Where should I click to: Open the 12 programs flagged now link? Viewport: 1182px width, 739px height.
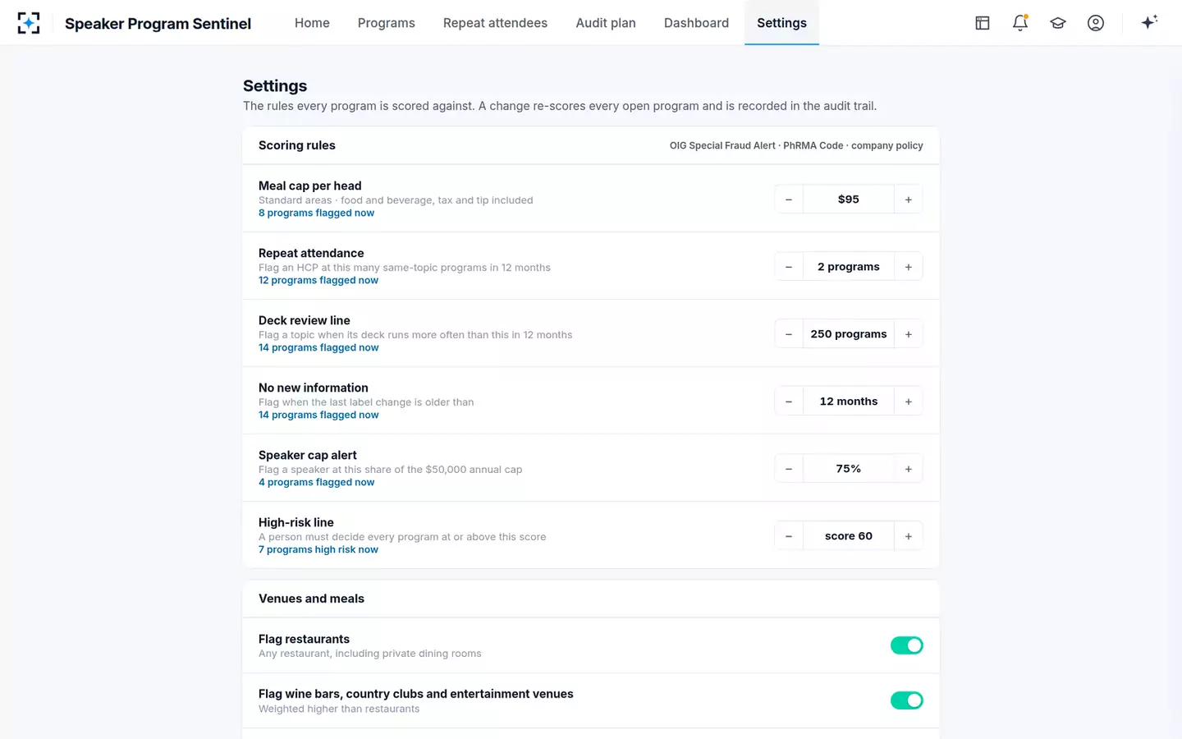pos(318,280)
